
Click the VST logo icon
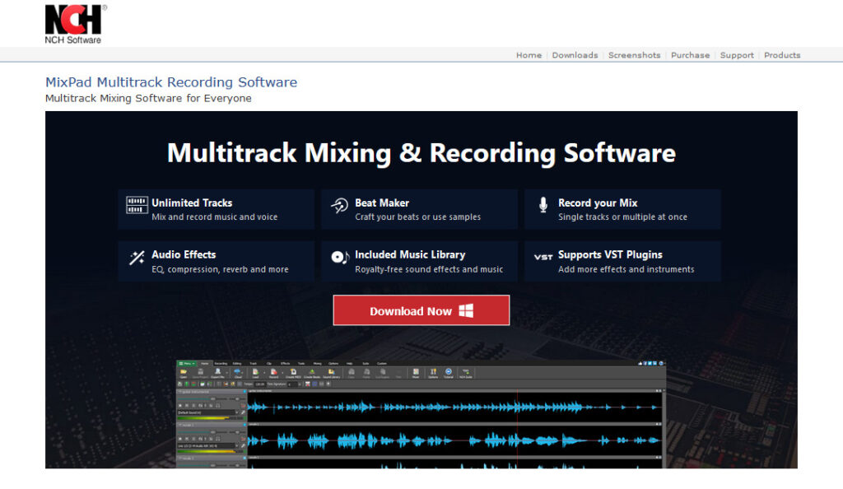543,258
